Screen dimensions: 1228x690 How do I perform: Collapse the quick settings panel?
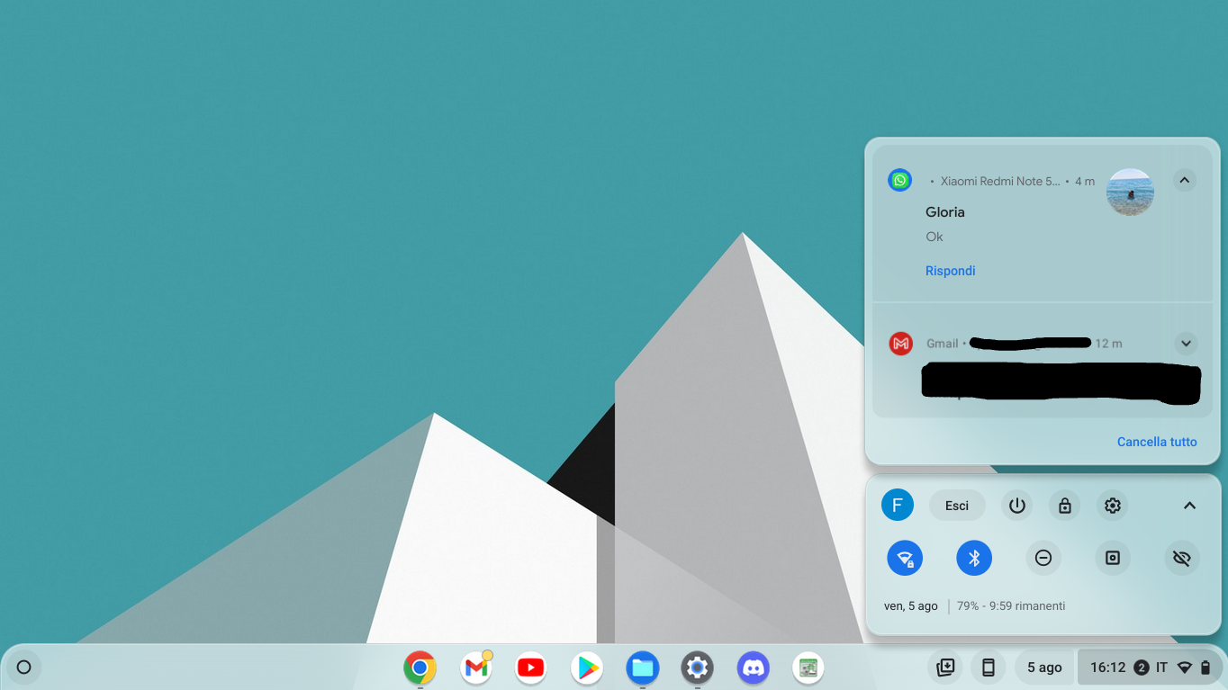click(x=1188, y=506)
